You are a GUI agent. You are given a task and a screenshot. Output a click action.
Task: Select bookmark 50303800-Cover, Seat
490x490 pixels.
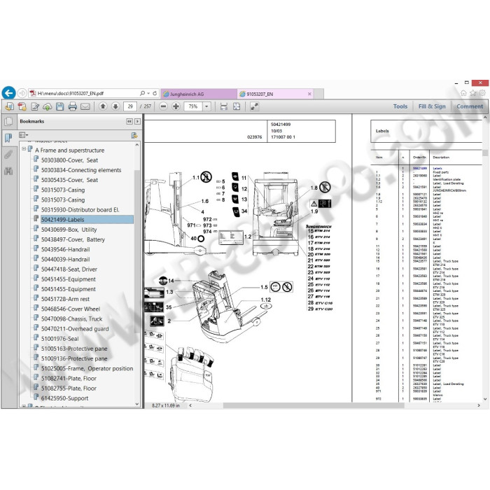click(x=69, y=160)
